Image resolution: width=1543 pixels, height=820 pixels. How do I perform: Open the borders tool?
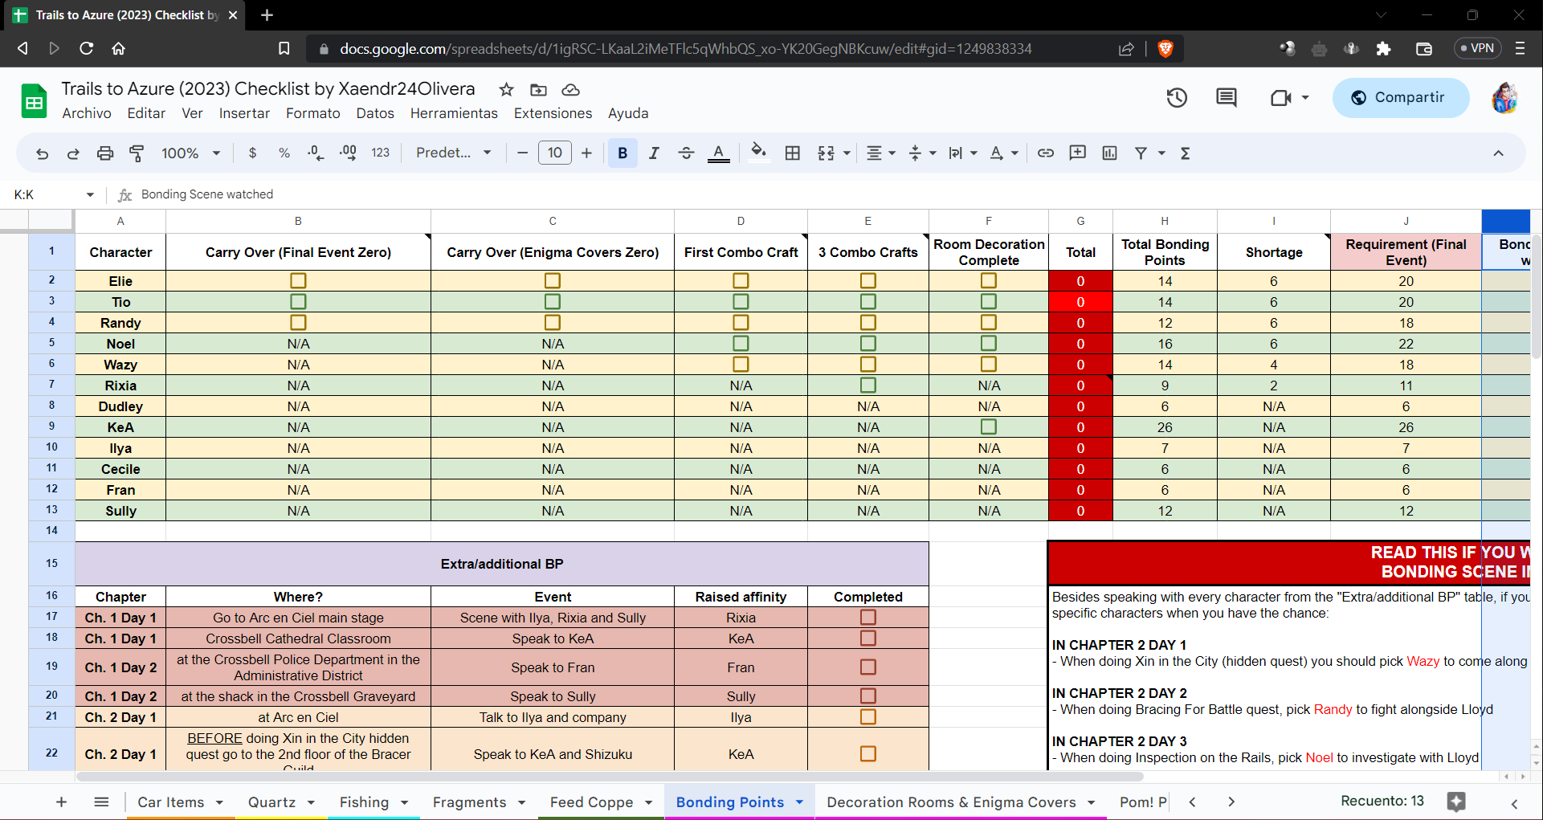793,153
